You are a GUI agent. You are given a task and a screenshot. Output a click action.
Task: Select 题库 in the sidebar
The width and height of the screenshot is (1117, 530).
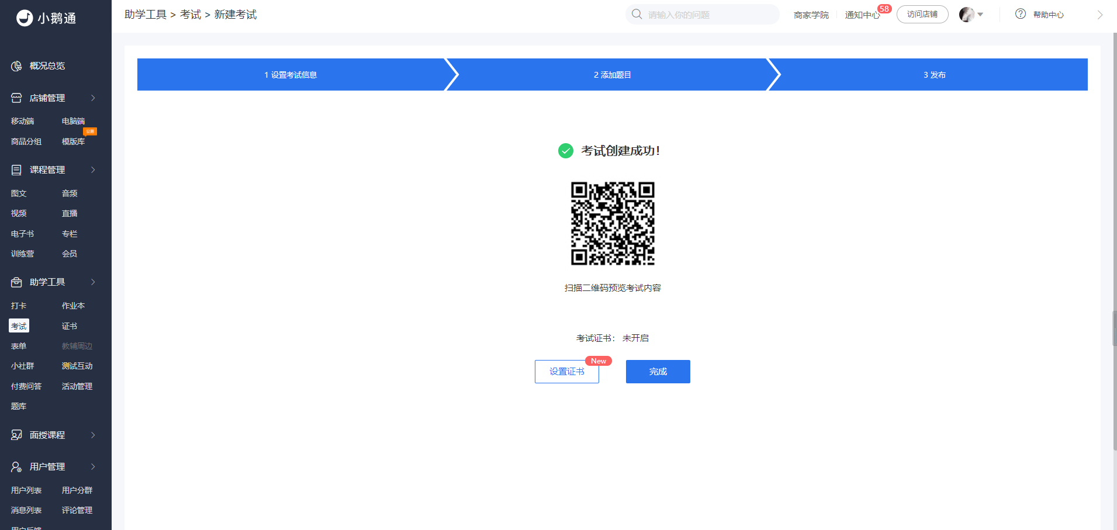[x=19, y=406]
